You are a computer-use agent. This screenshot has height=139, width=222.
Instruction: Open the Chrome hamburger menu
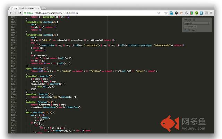(211, 13)
